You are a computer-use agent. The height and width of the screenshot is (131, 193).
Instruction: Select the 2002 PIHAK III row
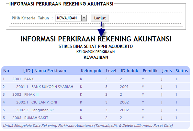pyautogui.click(x=96, y=94)
